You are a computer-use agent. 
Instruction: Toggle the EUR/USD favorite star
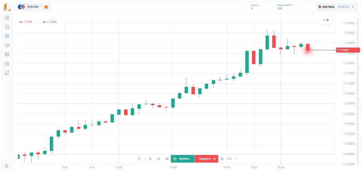pyautogui.click(x=46, y=7)
